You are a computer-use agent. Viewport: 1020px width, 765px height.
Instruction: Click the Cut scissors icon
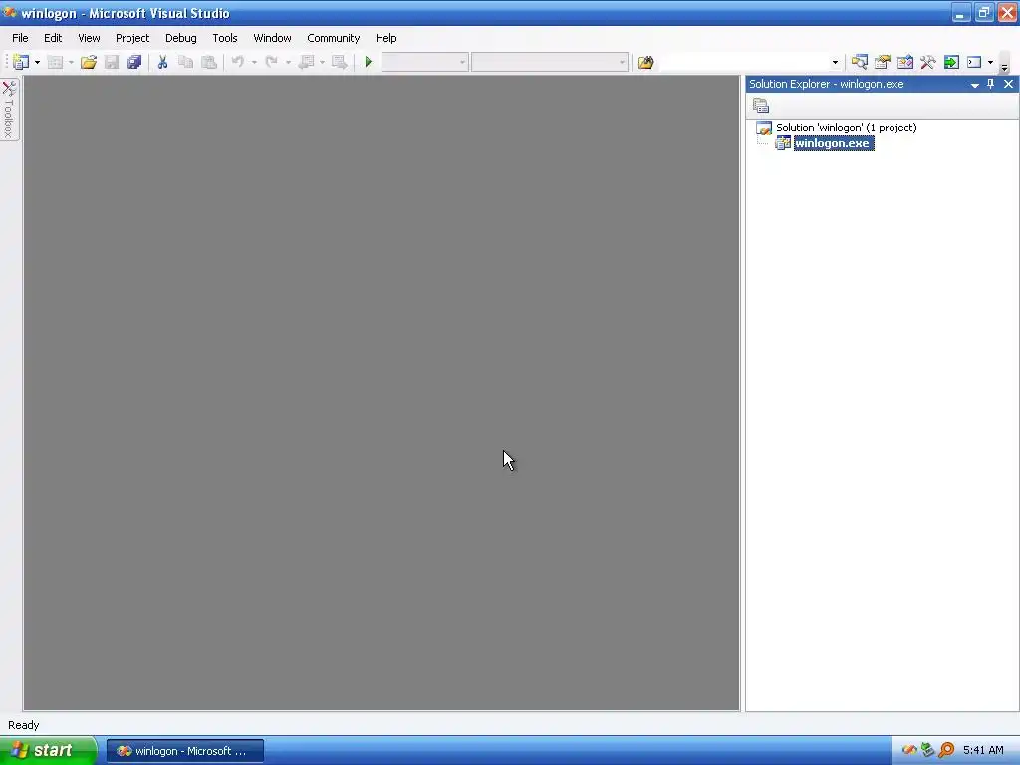coord(162,63)
